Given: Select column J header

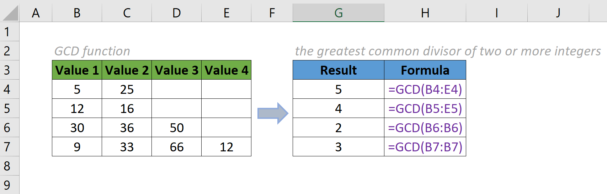Looking at the screenshot, I should pyautogui.click(x=558, y=13).
